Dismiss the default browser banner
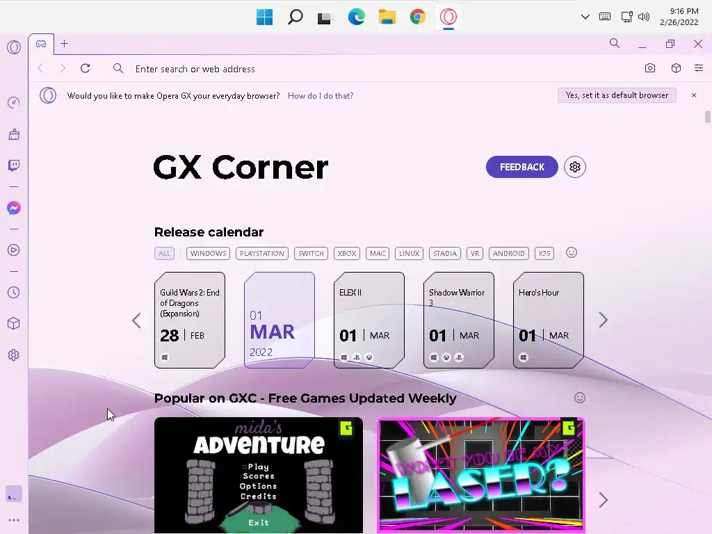This screenshot has width=712, height=534. coord(694,95)
